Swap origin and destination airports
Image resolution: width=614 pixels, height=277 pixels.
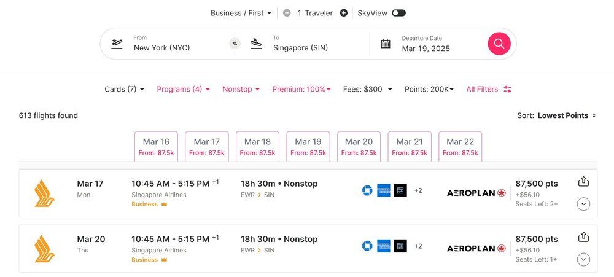[x=235, y=44]
